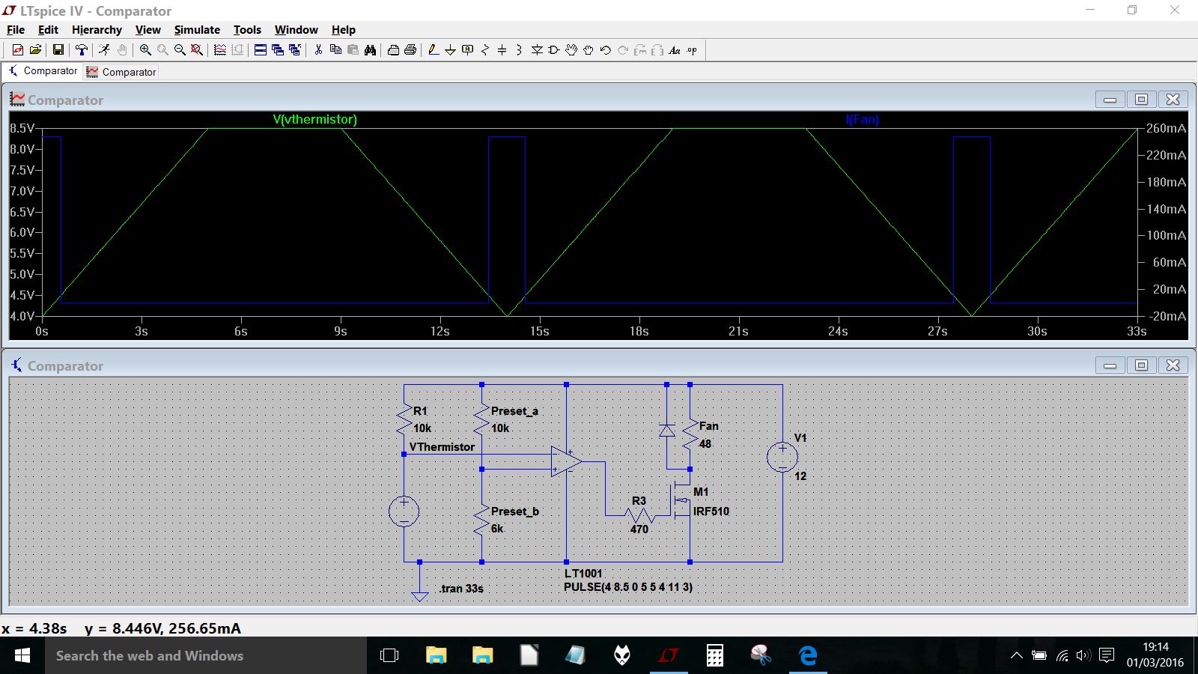Switch to the Comparator schematic tab
This screenshot has height=674, width=1198.
[x=43, y=71]
